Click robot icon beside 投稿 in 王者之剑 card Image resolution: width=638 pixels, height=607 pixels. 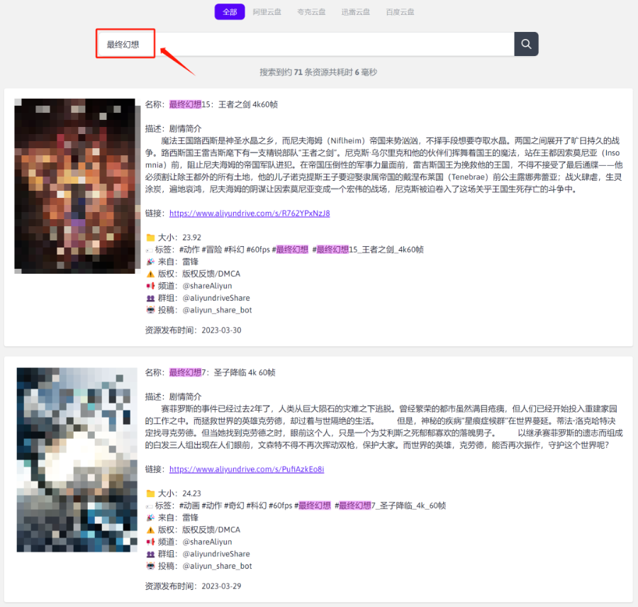150,310
